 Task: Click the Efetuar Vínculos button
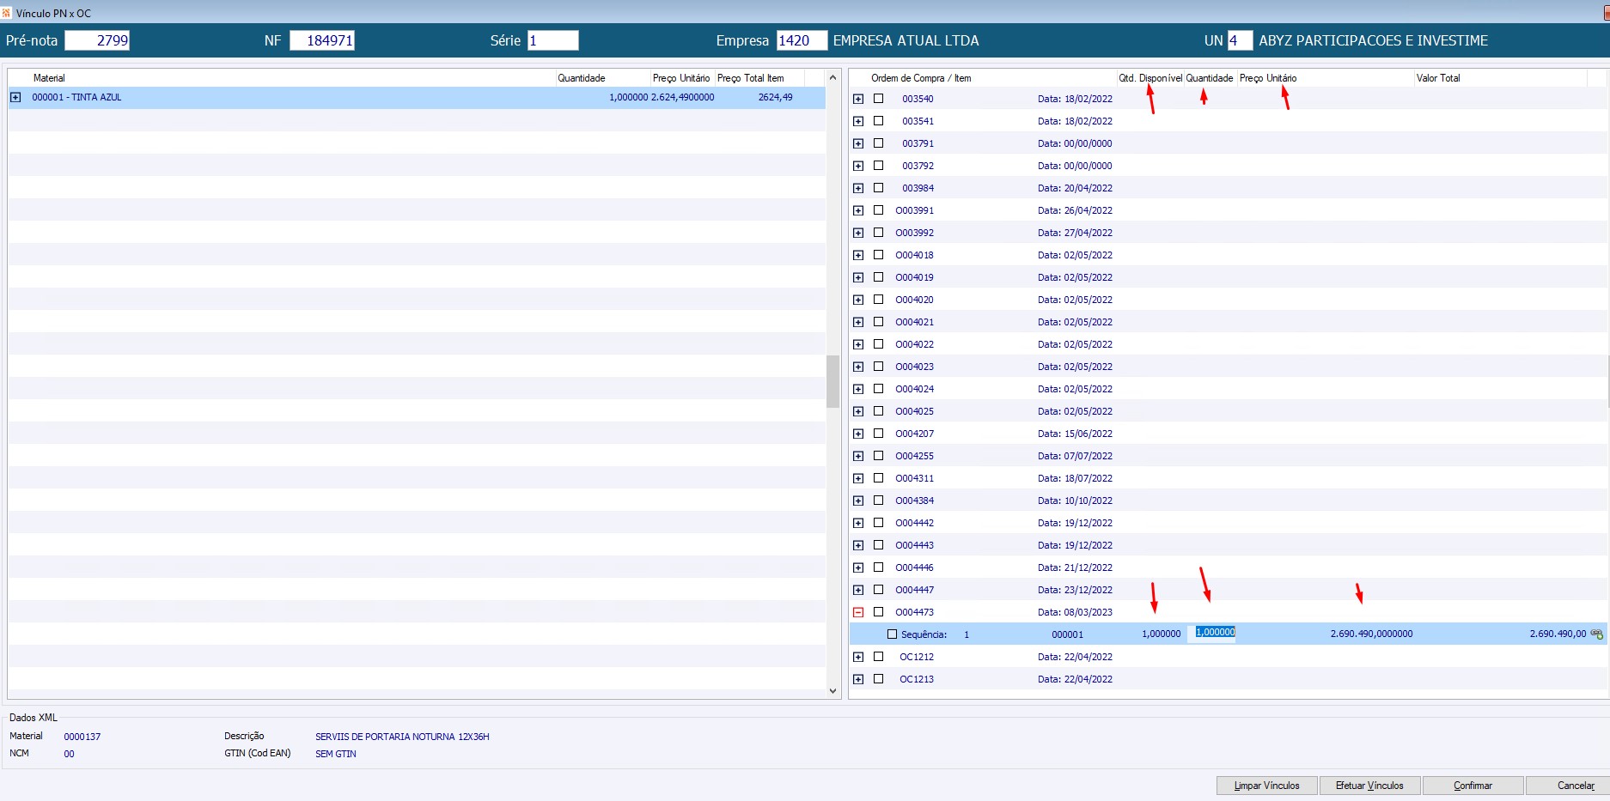pyautogui.click(x=1369, y=786)
